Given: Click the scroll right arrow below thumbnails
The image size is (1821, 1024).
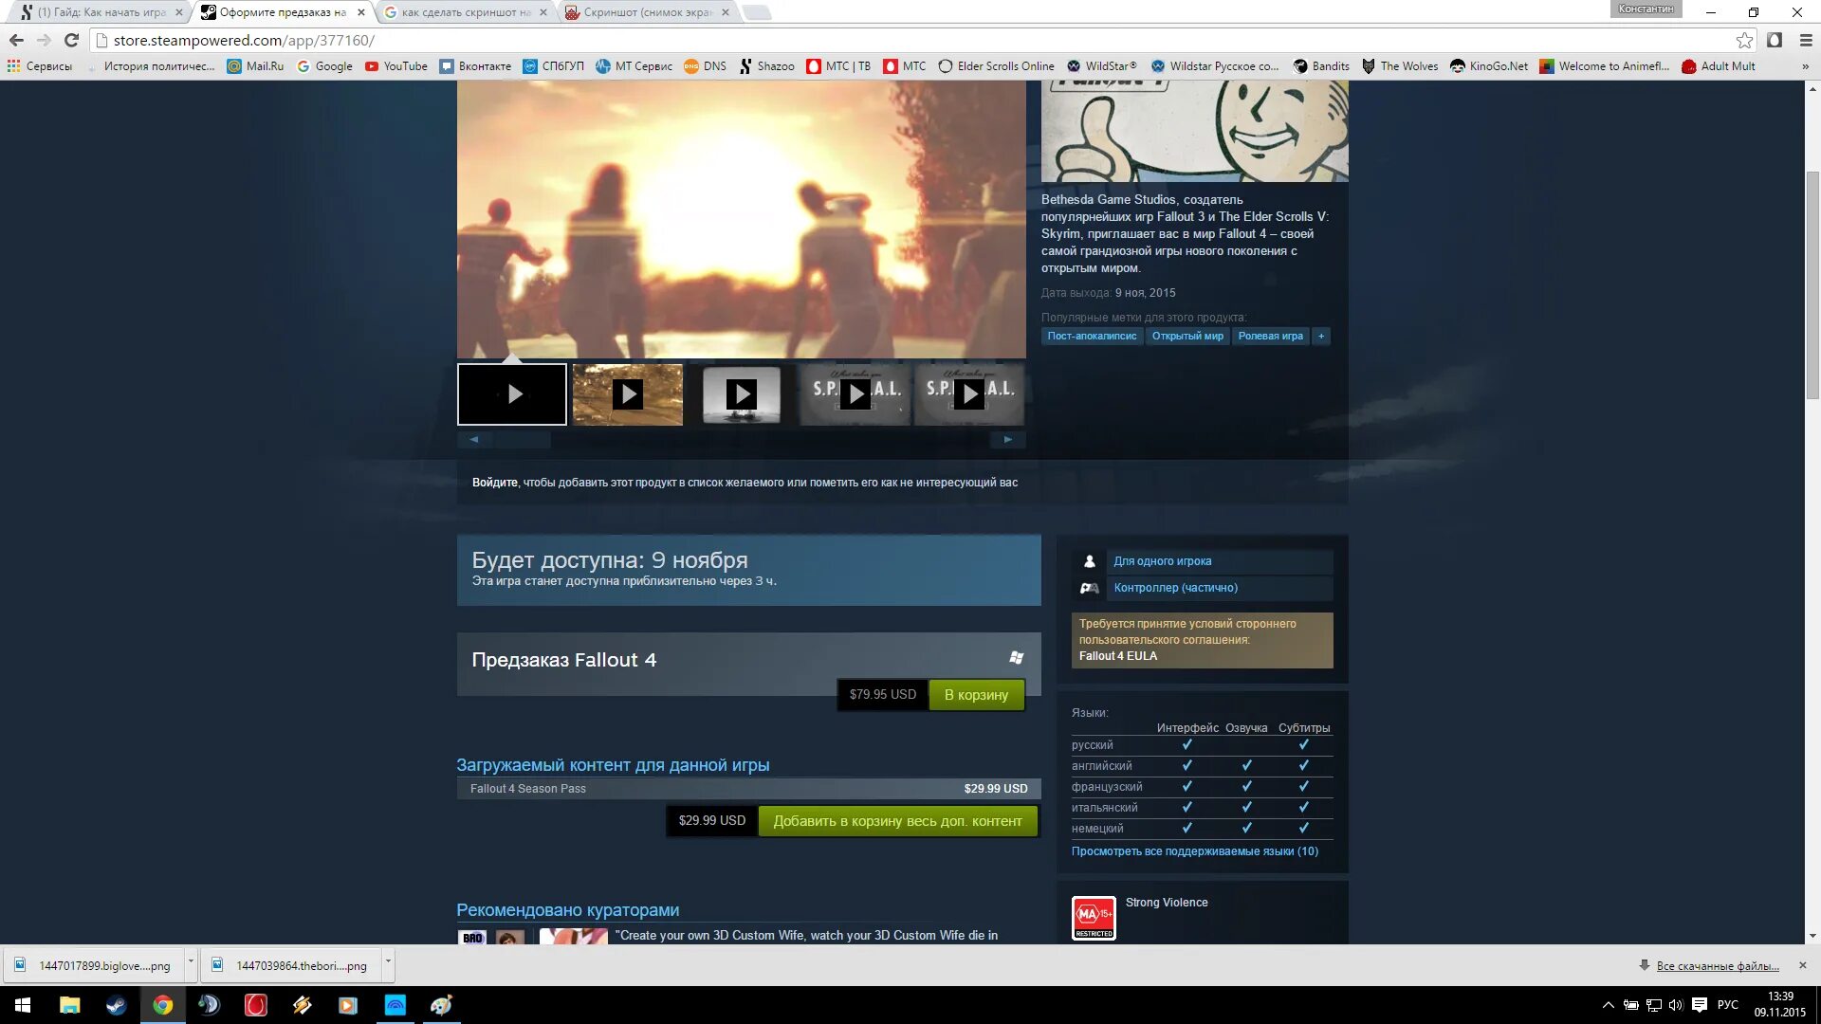Looking at the screenshot, I should coord(1007,439).
